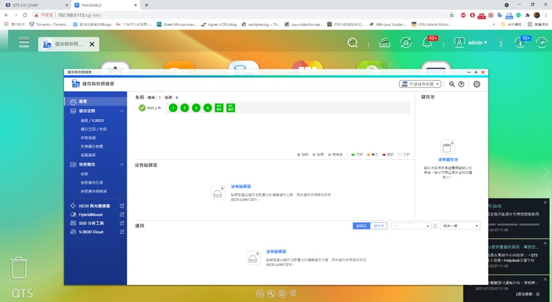Open the 外接儲存裝置 dropdown

(420, 84)
